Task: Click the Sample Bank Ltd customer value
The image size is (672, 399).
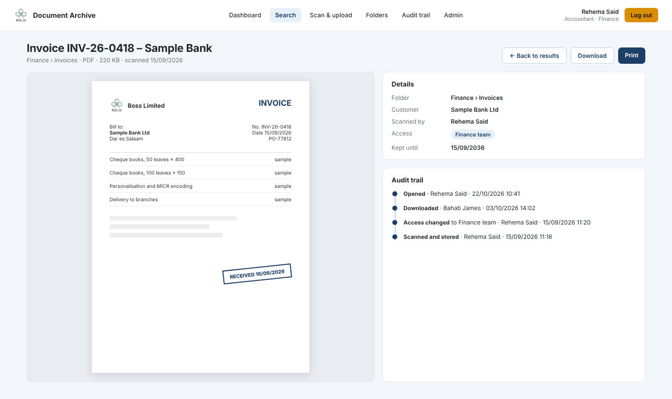Action: click(x=475, y=110)
